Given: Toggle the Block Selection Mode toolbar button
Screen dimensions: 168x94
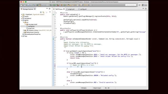Looking at the screenshot, I should point(45,5).
